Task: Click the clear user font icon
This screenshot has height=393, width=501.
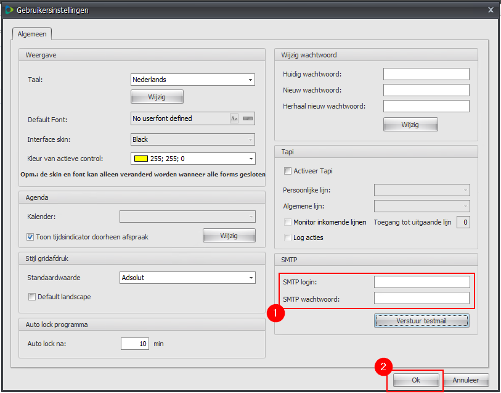Action: (248, 118)
